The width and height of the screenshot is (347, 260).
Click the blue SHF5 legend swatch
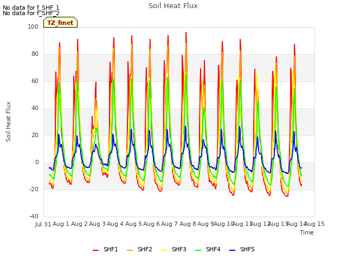(233, 250)
